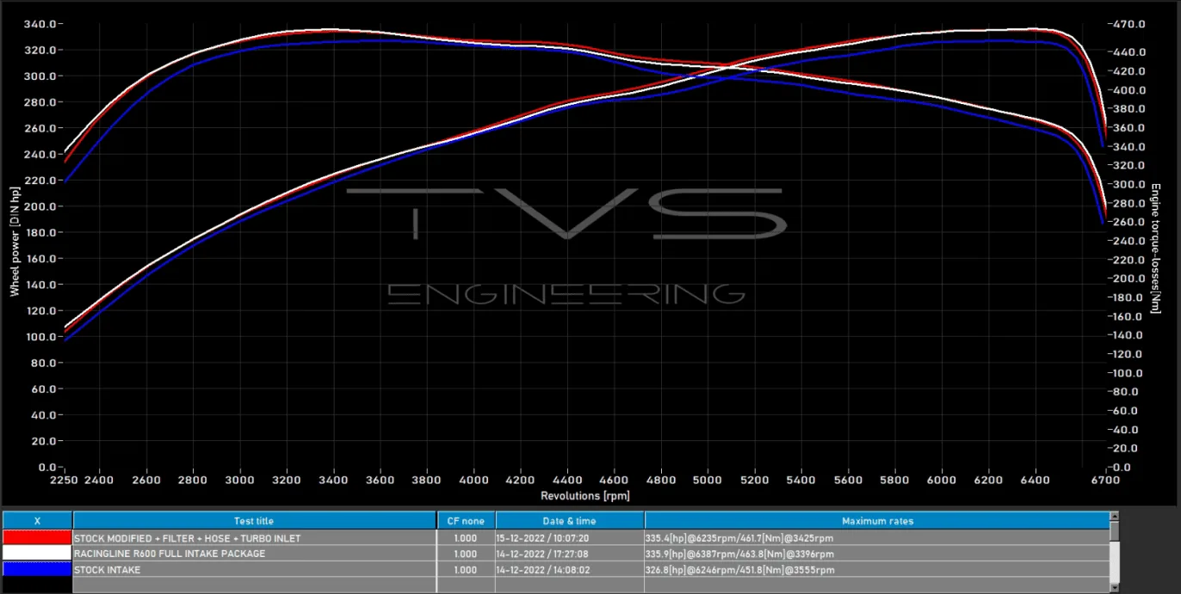The image size is (1181, 594).
Task: Click the table scrollbar down arrow
Action: (1116, 587)
